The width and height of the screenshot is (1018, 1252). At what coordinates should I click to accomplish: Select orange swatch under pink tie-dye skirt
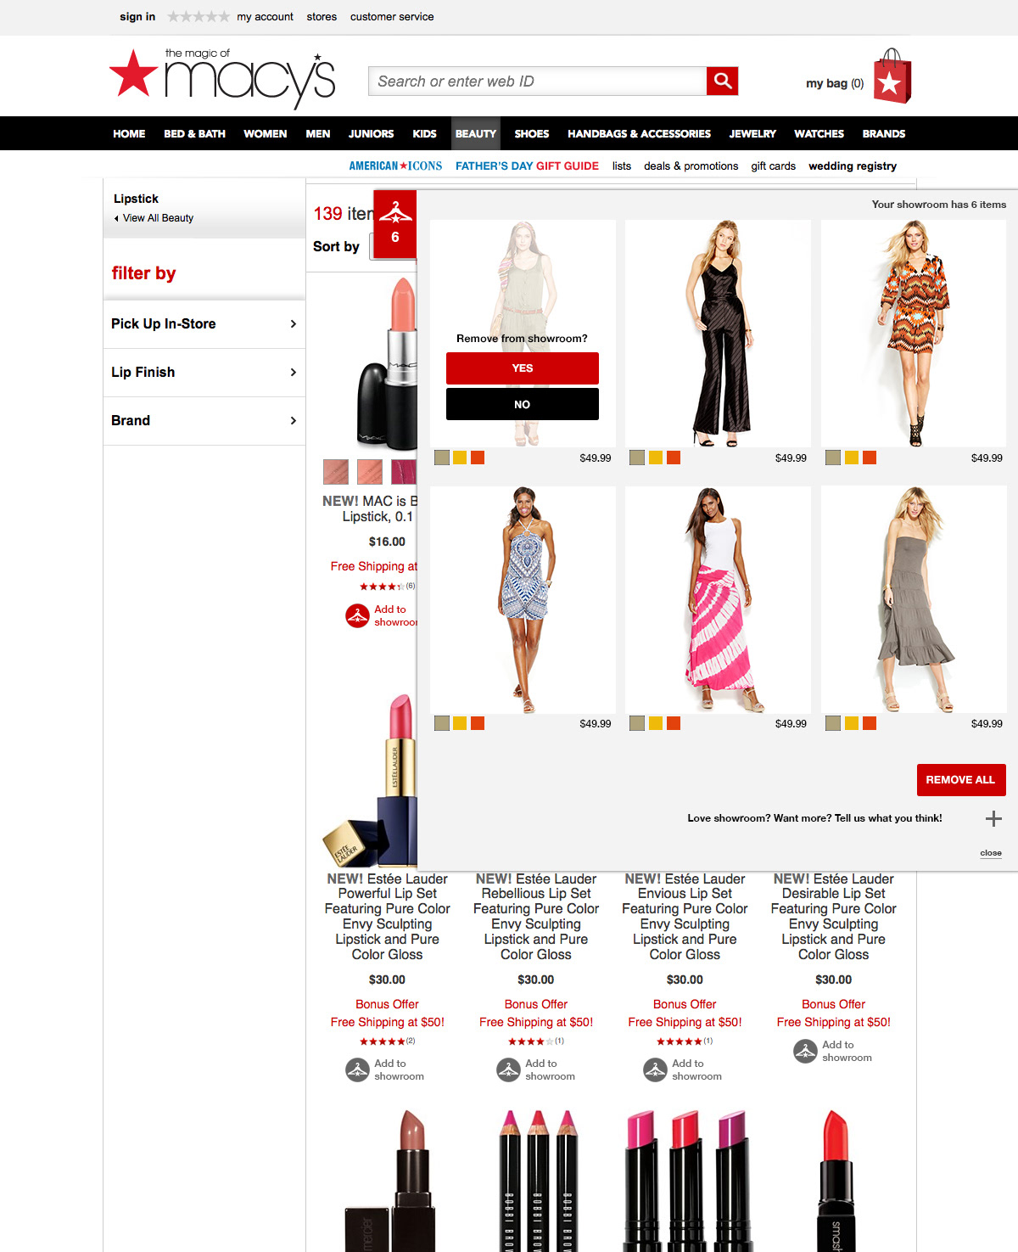click(x=674, y=723)
